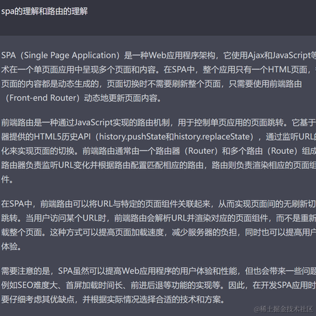Click the line starting '例如SEO难度大、首屏加载时间长'
Image resolution: width=316 pixels, height=316 pixels.
pyautogui.click(x=159, y=285)
